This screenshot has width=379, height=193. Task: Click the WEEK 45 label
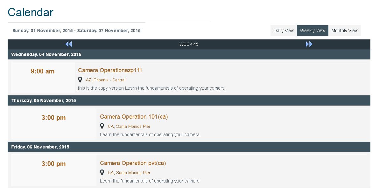click(x=189, y=44)
